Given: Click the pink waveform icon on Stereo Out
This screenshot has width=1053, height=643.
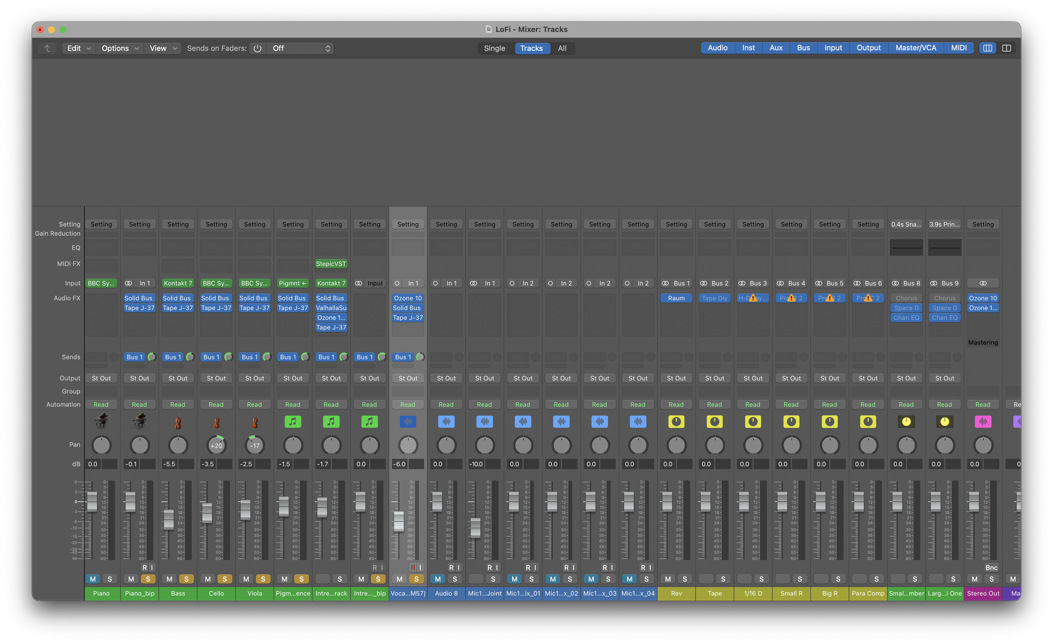Looking at the screenshot, I should pyautogui.click(x=983, y=422).
